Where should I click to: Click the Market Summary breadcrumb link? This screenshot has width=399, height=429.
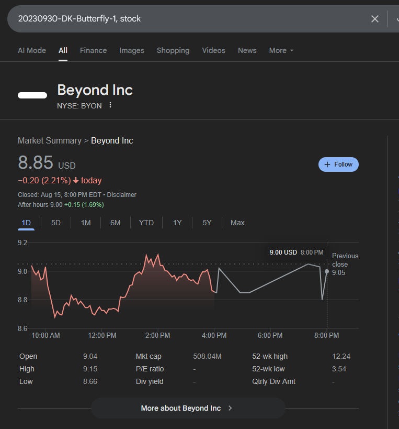point(50,140)
